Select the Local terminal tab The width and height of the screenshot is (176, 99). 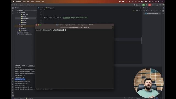point(24,65)
